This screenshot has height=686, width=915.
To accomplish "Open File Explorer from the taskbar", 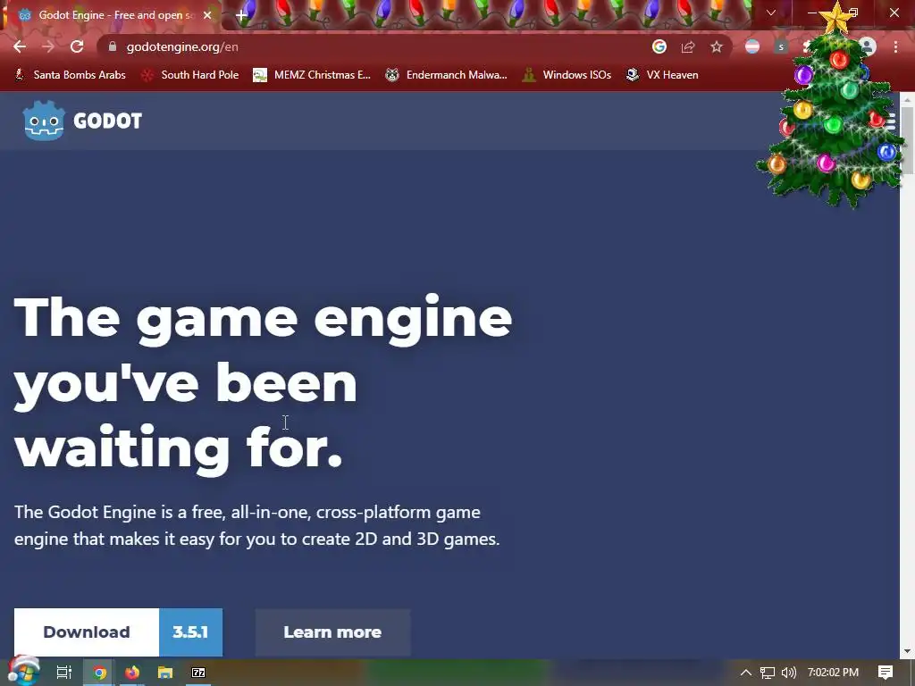I will (x=165, y=673).
